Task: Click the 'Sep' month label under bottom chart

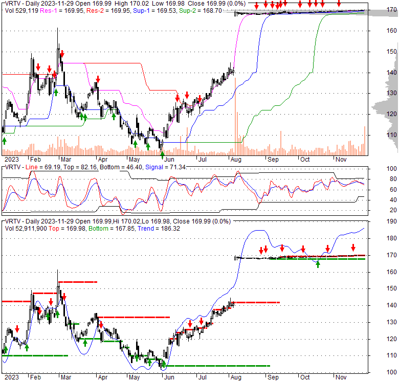Action: coord(273,377)
